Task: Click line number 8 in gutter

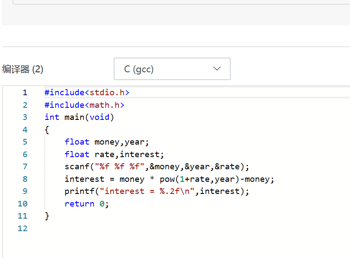Action: point(25,179)
